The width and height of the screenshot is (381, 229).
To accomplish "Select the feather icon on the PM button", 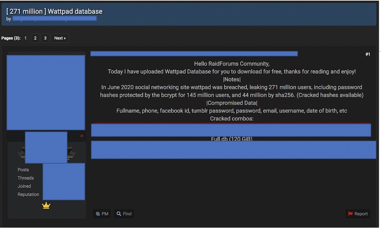I will pyautogui.click(x=98, y=214).
